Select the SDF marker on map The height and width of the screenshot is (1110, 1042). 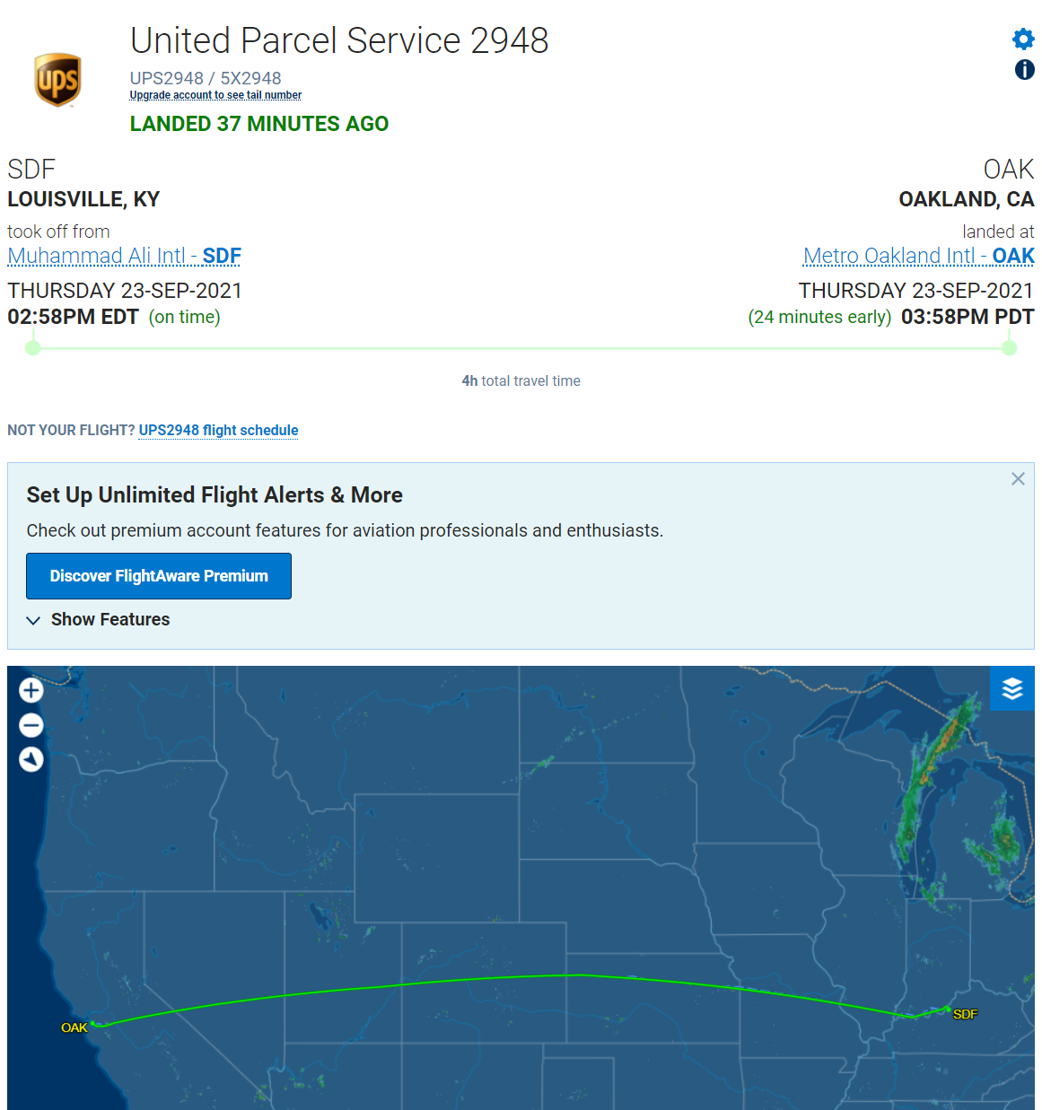964,1014
